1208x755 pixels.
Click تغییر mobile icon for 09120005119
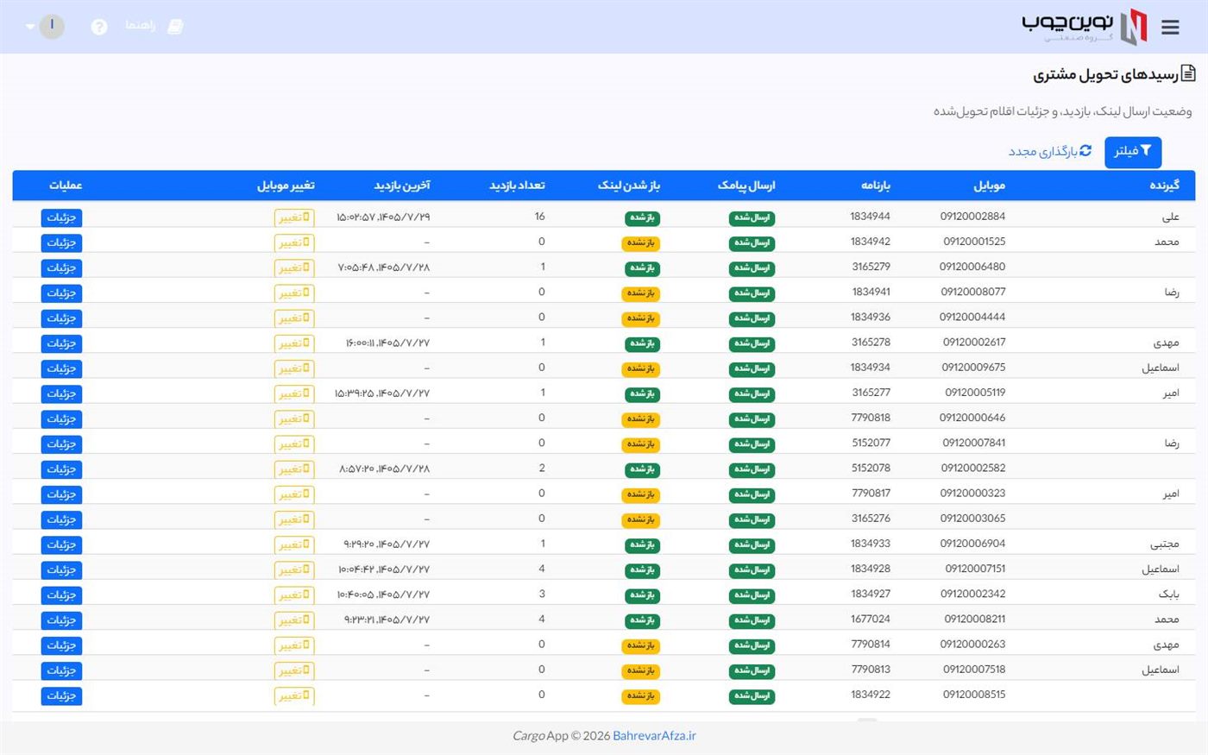coord(306,393)
